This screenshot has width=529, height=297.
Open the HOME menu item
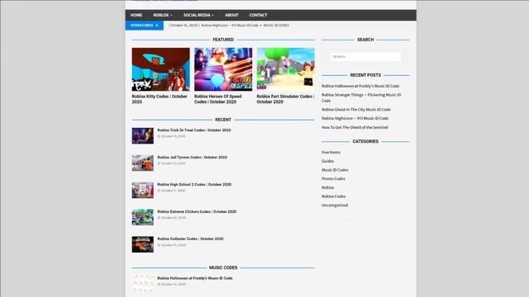pyautogui.click(x=136, y=15)
